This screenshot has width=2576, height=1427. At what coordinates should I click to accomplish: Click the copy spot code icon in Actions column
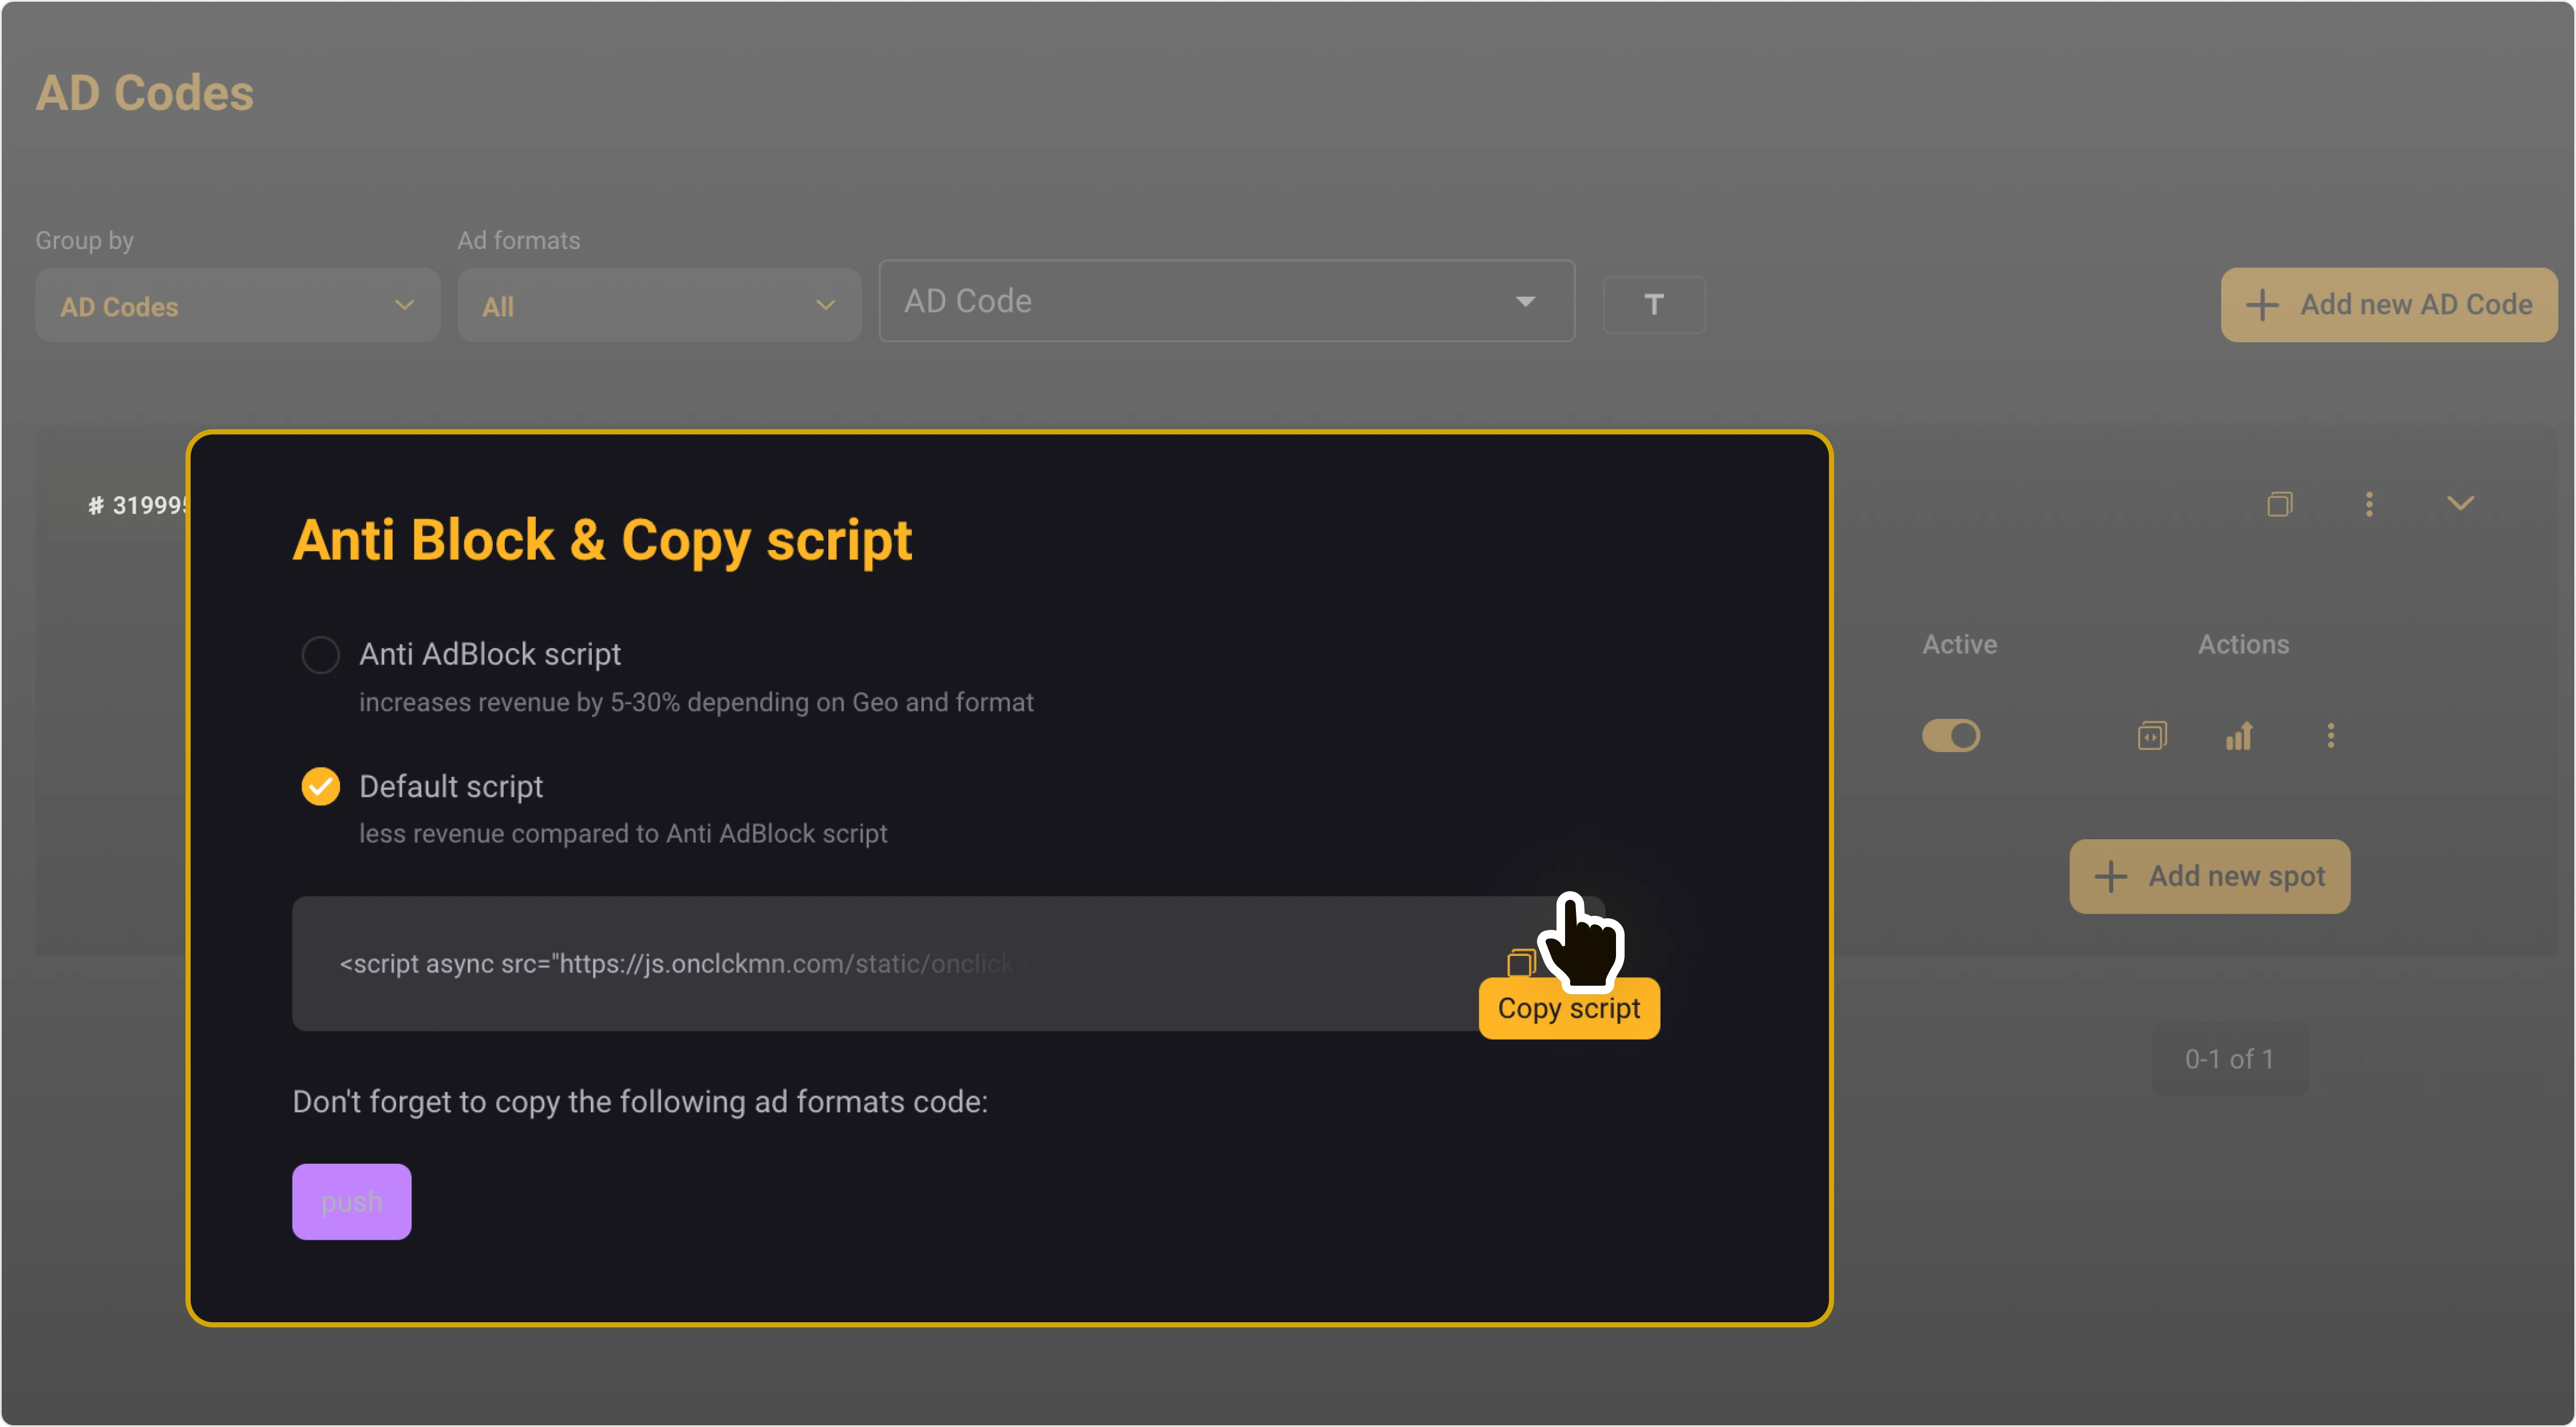(x=2152, y=736)
